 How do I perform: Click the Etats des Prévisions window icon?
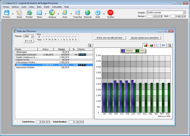click(x=15, y=31)
